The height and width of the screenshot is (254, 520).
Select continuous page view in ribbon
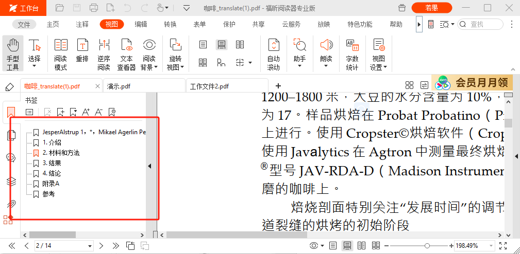tap(222, 45)
